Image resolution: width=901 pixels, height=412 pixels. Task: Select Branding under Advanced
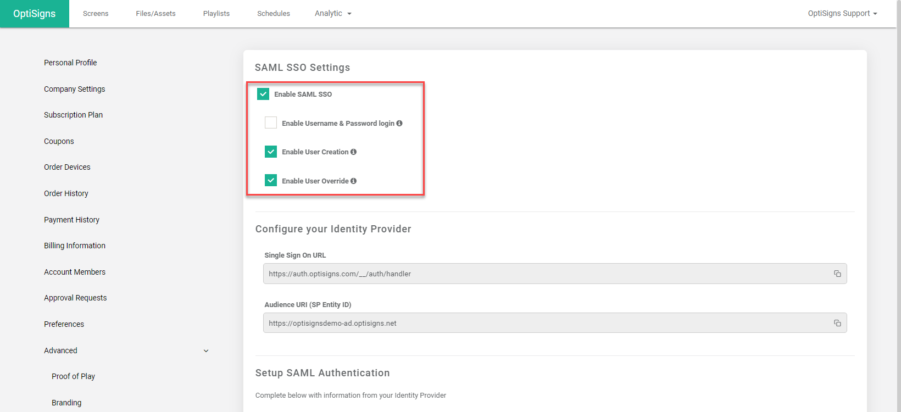(x=66, y=403)
